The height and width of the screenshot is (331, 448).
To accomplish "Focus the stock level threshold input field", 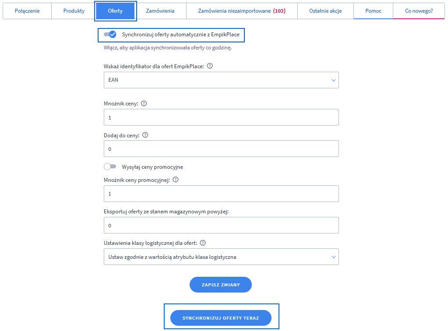I will click(x=221, y=226).
